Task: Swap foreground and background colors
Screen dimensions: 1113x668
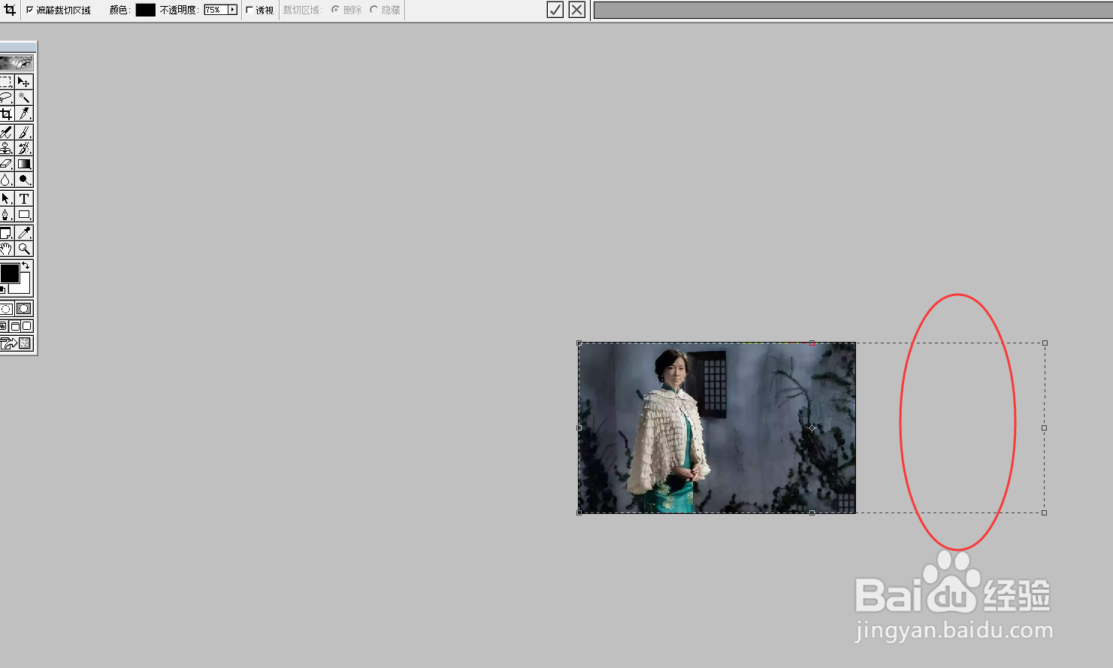Action: coord(26,265)
